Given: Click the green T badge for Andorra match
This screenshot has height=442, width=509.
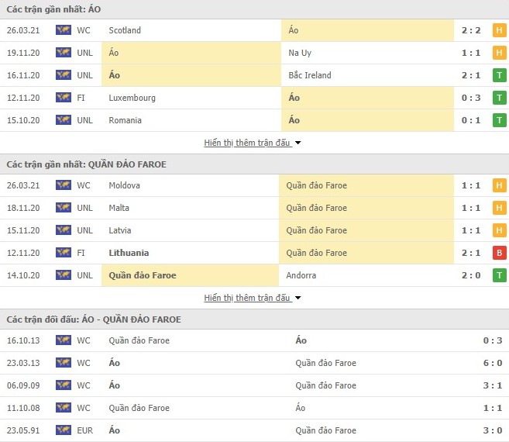Looking at the screenshot, I should tap(500, 275).
